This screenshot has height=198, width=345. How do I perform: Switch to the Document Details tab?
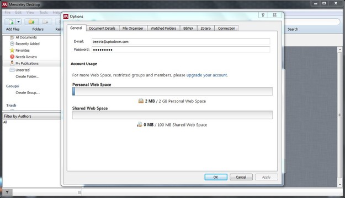pyautogui.click(x=102, y=28)
